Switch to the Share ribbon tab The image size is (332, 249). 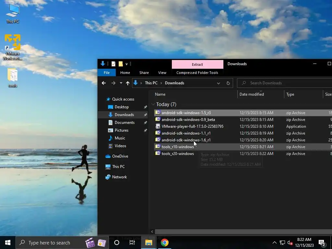click(144, 73)
